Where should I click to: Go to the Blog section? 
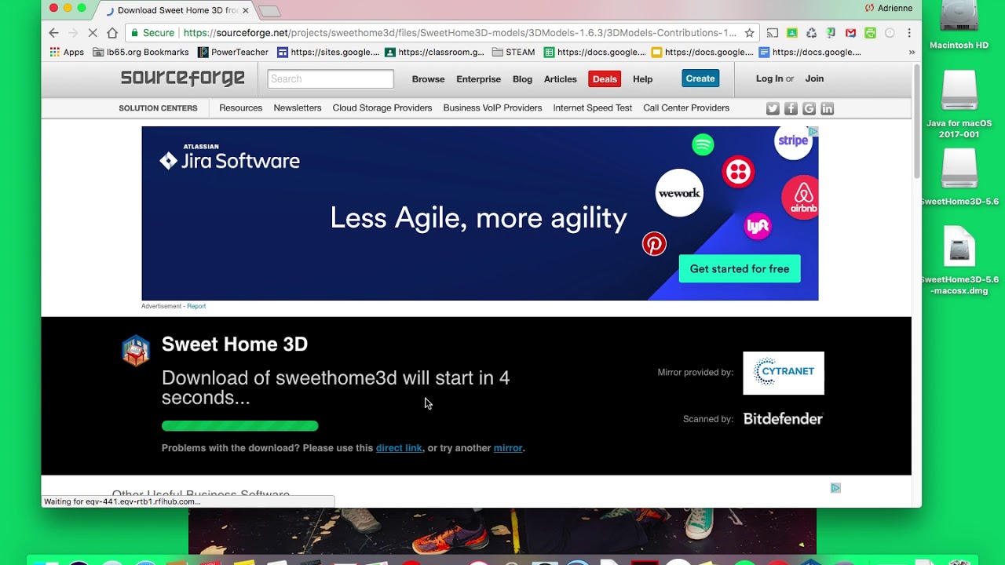[x=522, y=79]
